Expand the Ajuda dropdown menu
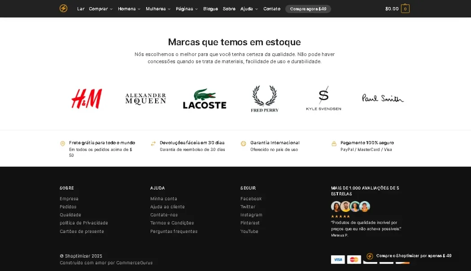This screenshot has width=471, height=271. tap(249, 9)
